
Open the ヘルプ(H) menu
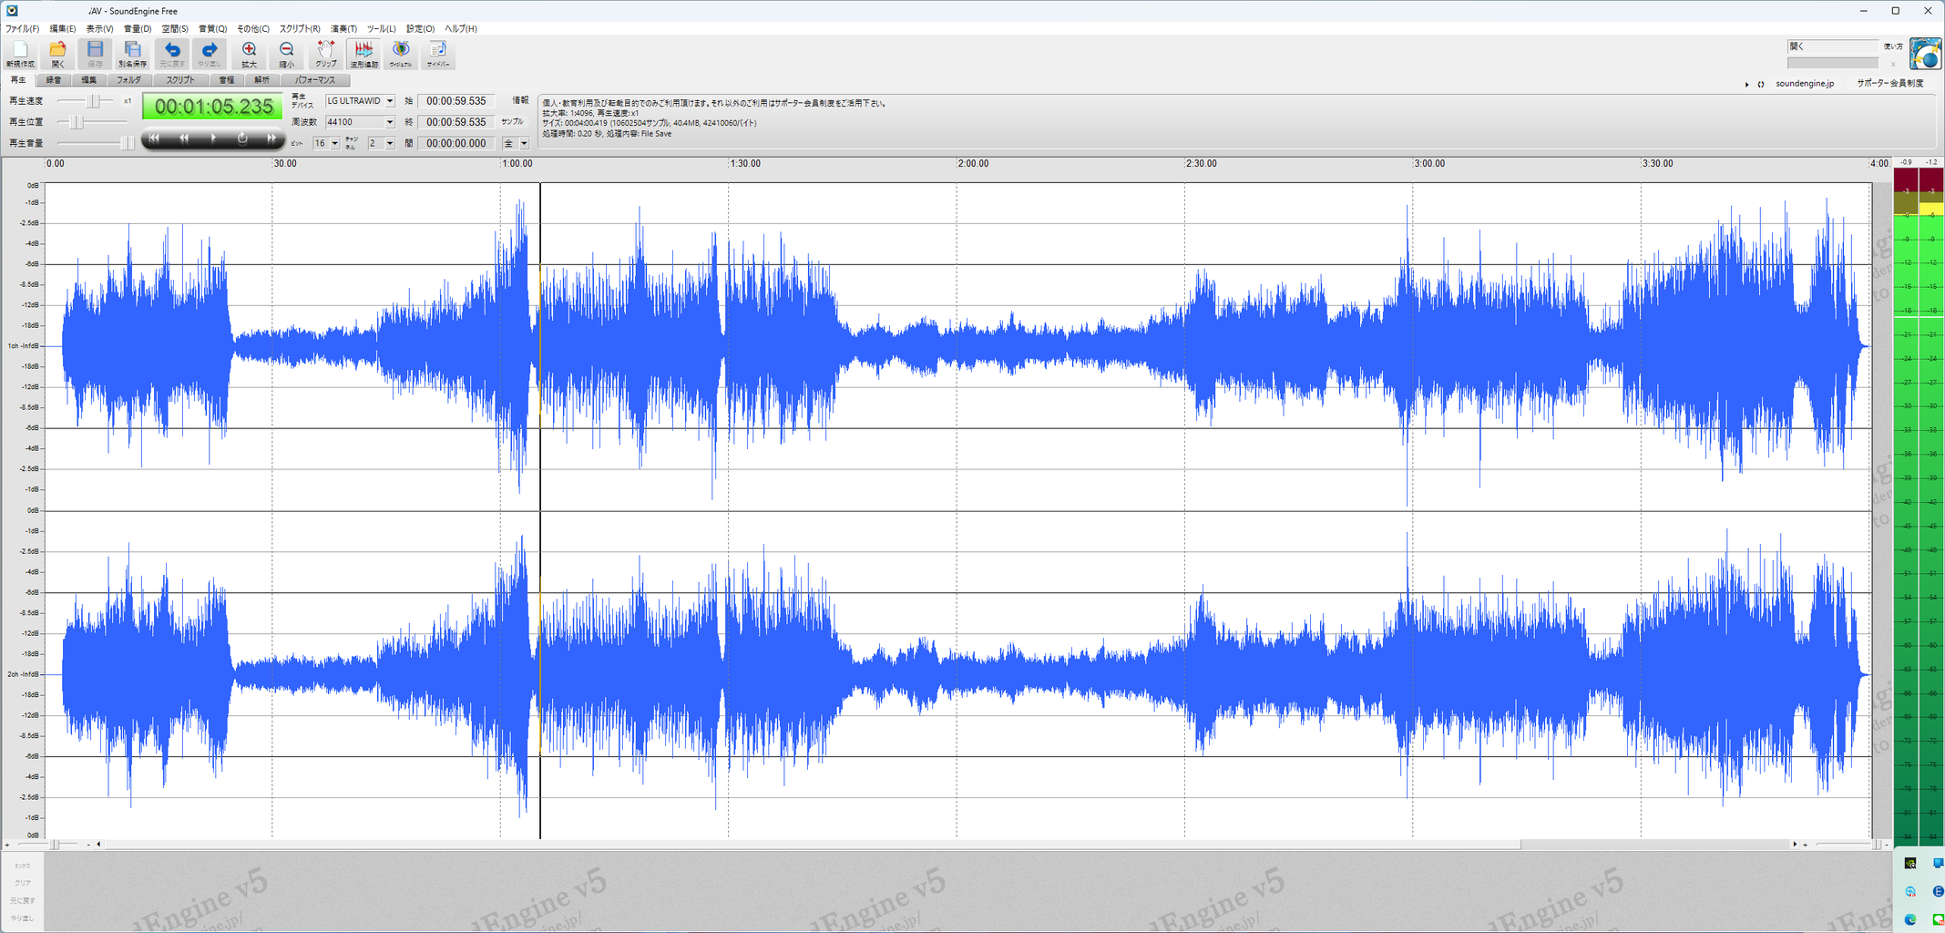(x=461, y=29)
